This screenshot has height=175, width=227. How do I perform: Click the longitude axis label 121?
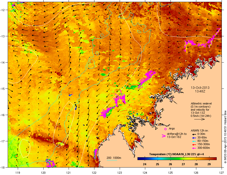[69, 172]
